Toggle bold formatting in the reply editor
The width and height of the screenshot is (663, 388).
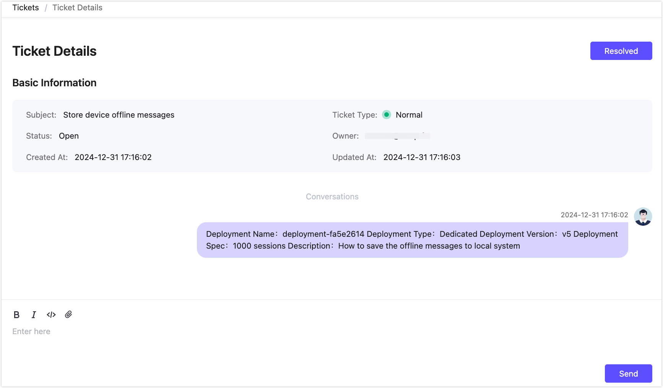pos(16,315)
